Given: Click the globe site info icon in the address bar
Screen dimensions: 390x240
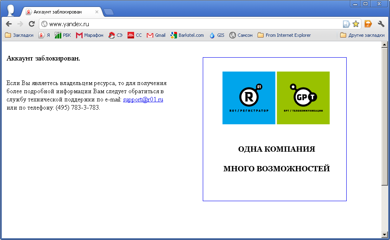Looking at the screenshot, I should point(44,24).
